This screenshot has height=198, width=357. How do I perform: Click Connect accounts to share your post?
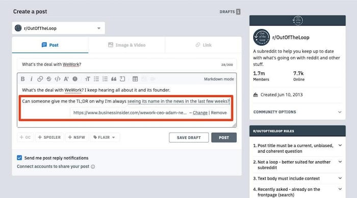[x=53, y=166]
